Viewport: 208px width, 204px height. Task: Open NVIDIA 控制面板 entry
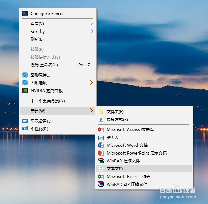[58, 91]
